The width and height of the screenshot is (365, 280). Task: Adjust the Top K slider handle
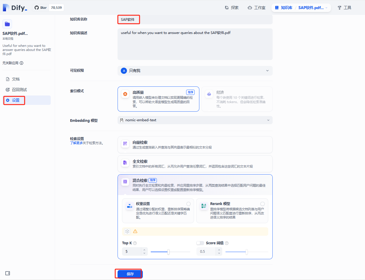point(168,252)
